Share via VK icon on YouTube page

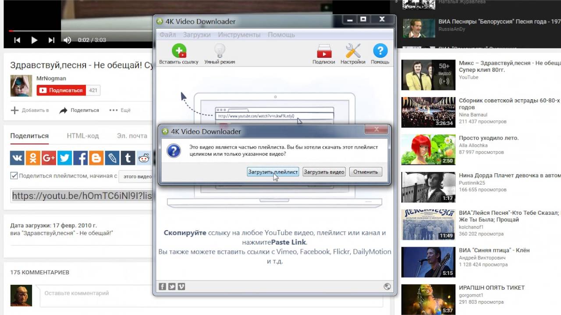[17, 157]
